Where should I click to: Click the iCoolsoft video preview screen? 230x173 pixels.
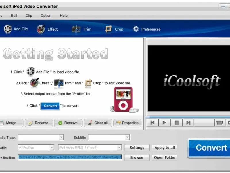189,78
